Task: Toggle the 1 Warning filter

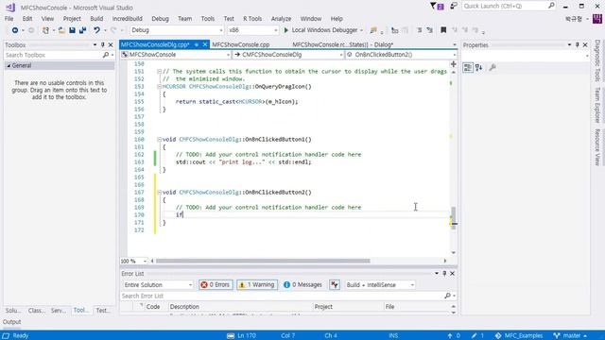Action: pyautogui.click(x=257, y=285)
